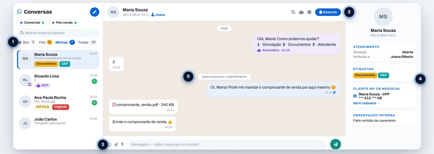Viewport: 434px width, 154px height.
Task: Click the Joana assignee link in header
Action: [x=158, y=15]
